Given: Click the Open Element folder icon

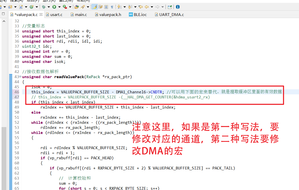Looking at the screenshot, I should point(77,7).
